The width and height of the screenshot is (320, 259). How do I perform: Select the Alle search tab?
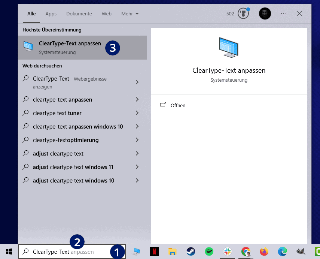(x=31, y=14)
